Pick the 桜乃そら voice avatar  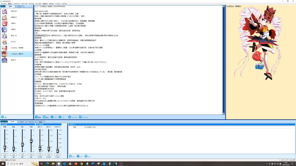(5, 42)
